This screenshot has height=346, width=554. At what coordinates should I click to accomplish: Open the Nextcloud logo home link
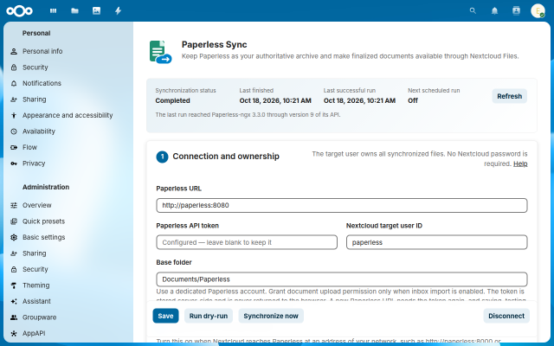pyautogui.click(x=19, y=11)
